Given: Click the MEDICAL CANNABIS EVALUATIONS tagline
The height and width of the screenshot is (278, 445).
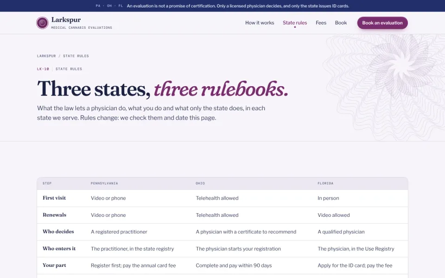Looking at the screenshot, I should click(x=82, y=27).
